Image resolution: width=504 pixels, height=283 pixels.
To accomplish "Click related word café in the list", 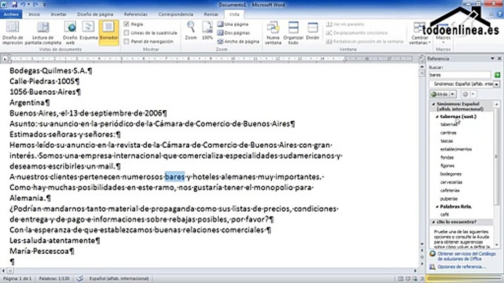I will pyautogui.click(x=444, y=215).
